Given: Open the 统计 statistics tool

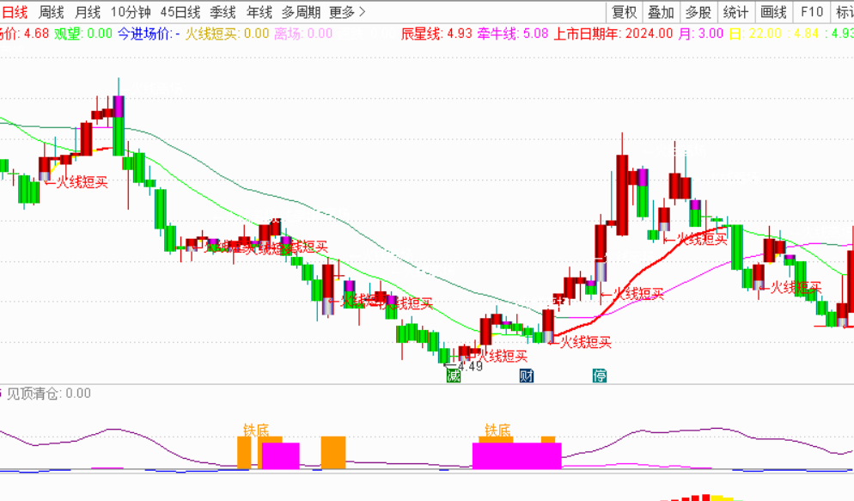Looking at the screenshot, I should tap(735, 12).
